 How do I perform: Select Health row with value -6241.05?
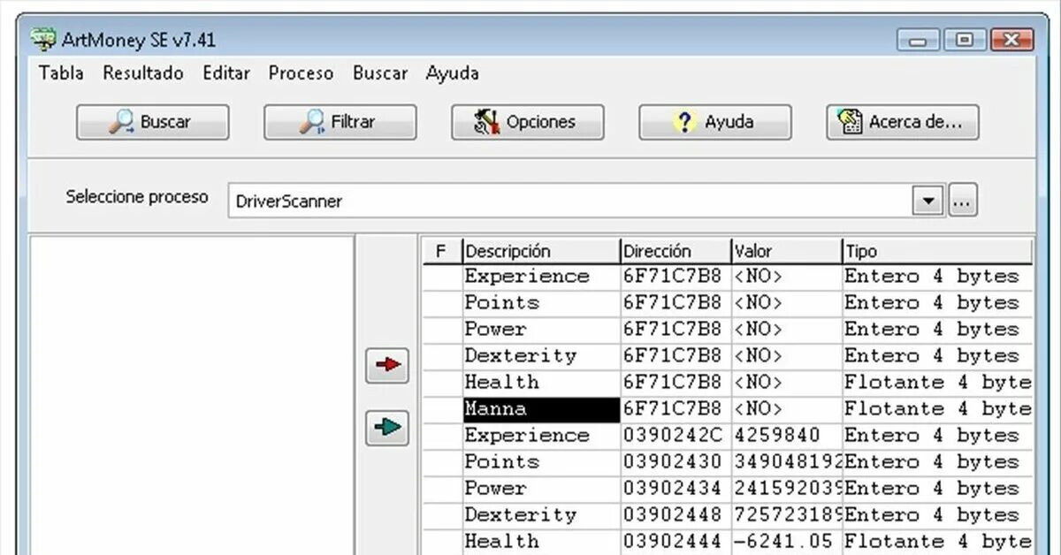point(727,542)
